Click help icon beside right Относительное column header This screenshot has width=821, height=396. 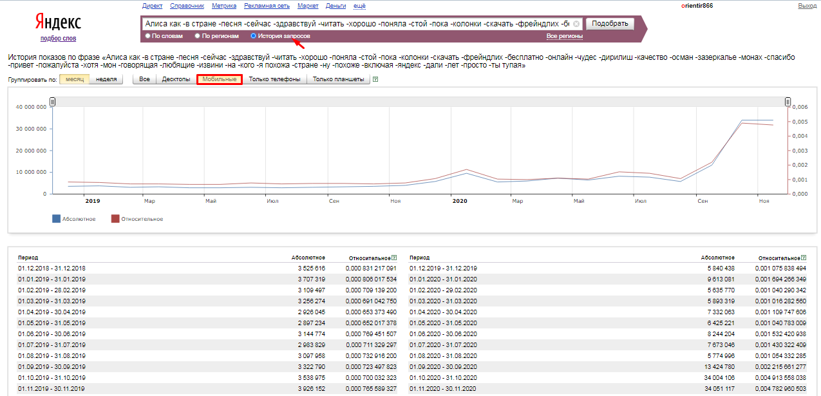tap(803, 258)
